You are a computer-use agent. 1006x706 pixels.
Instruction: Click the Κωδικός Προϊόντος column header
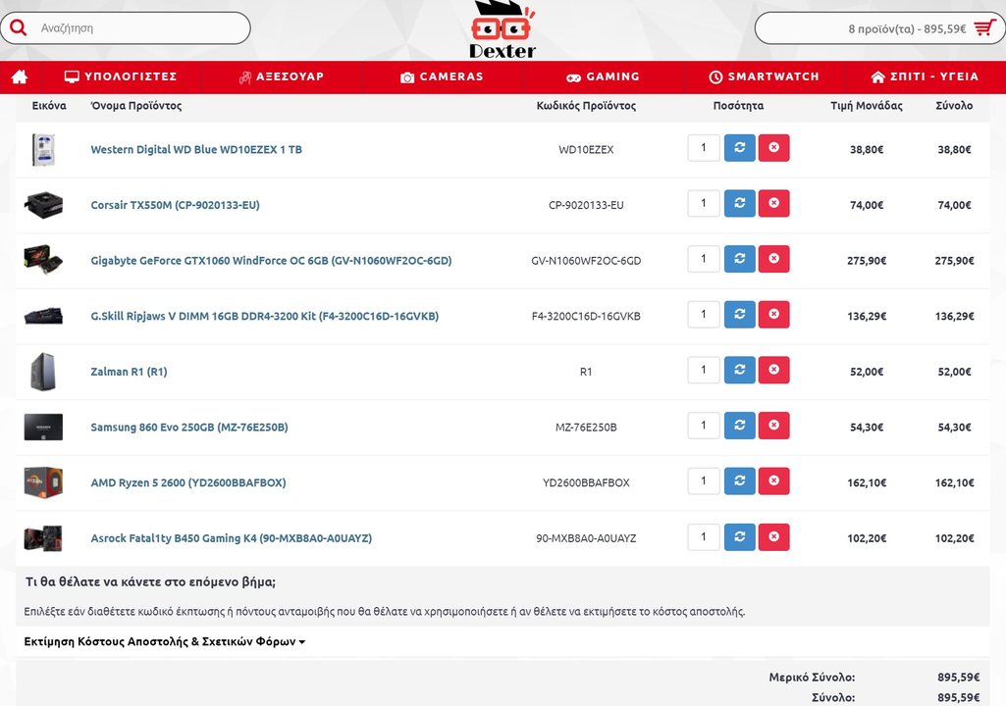(586, 106)
